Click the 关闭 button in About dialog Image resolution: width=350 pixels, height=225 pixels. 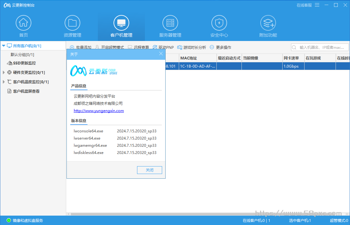pos(150,170)
